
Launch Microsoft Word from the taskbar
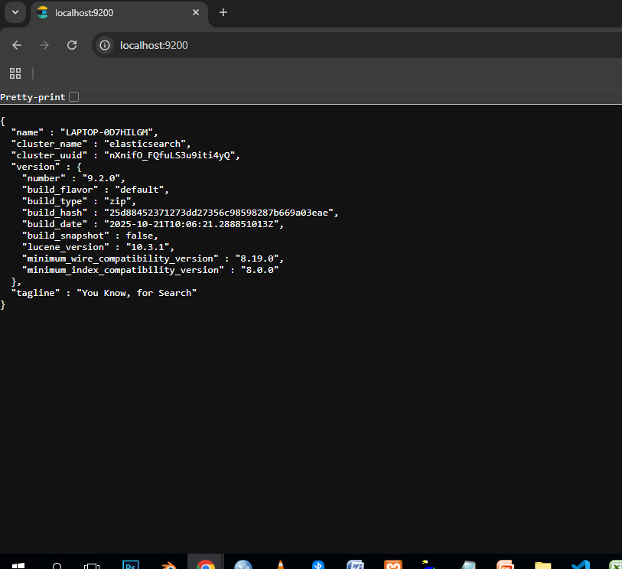pos(356,564)
